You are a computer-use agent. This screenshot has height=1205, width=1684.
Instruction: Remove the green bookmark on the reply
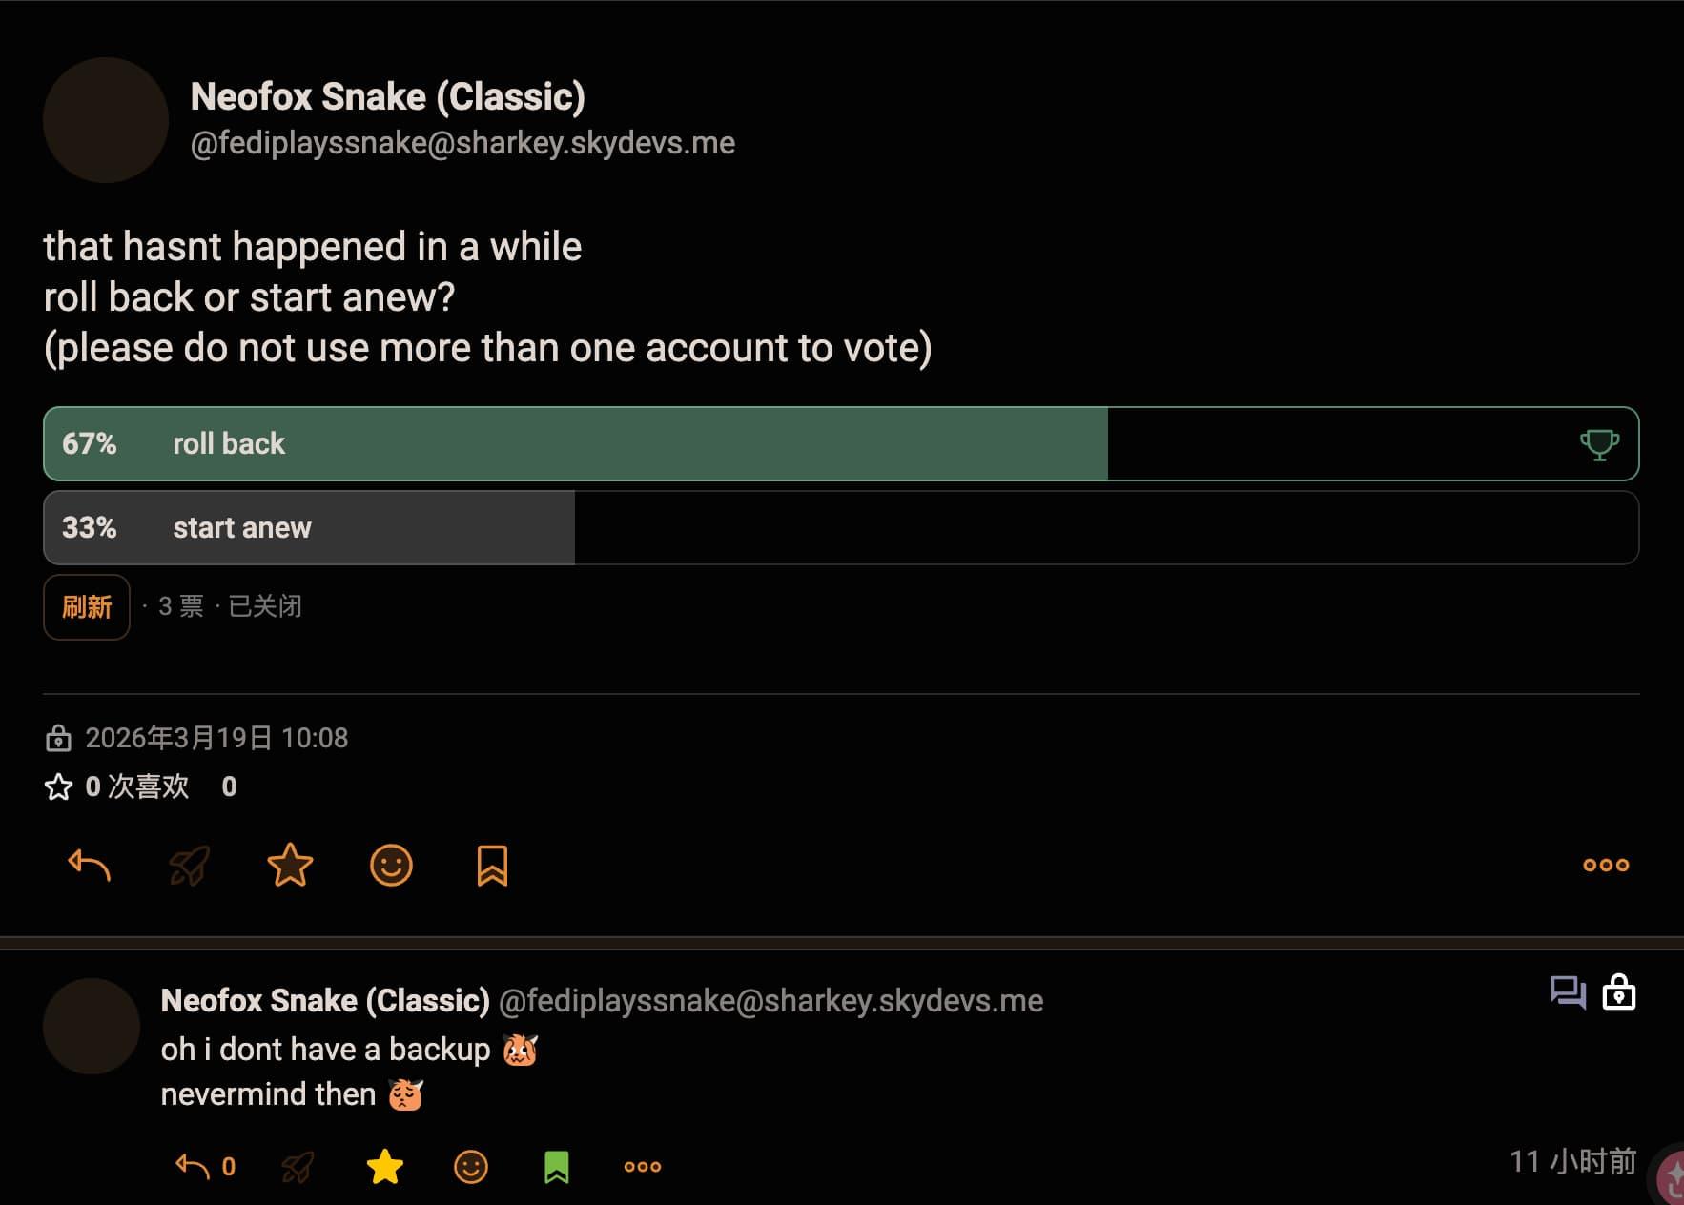[x=556, y=1166]
